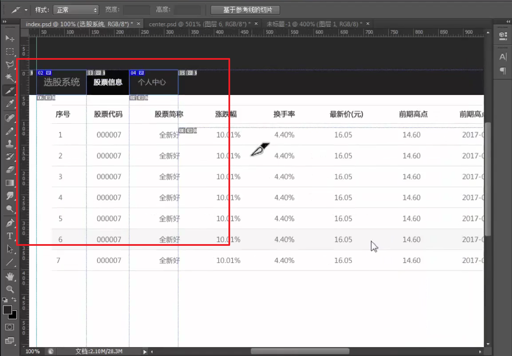The image size is (512, 356).
Task: Open the 样式 dropdown showing 正常
Action: [x=75, y=10]
